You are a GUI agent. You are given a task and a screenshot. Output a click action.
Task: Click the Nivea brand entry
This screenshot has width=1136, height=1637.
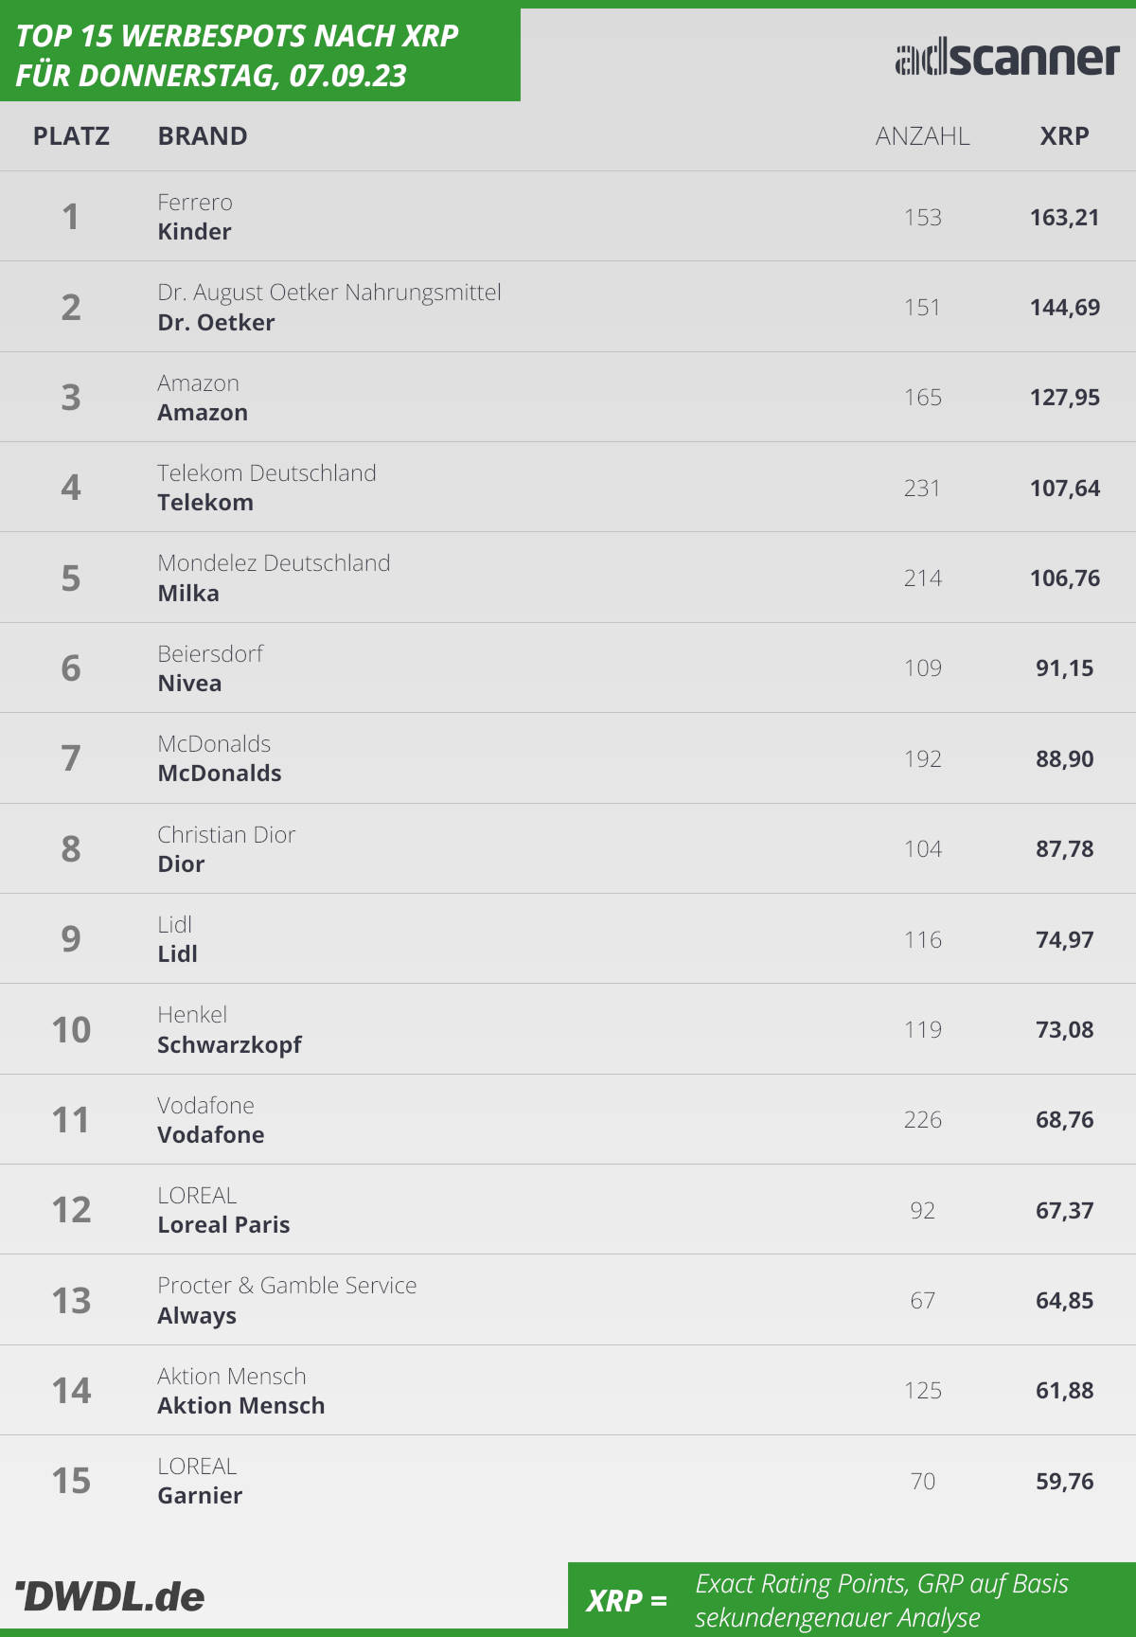pyautogui.click(x=189, y=684)
